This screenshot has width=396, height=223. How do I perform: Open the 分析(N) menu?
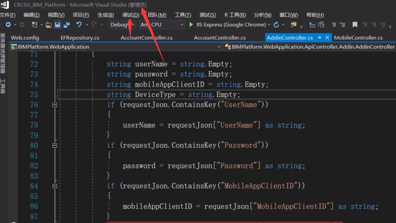[262, 15]
